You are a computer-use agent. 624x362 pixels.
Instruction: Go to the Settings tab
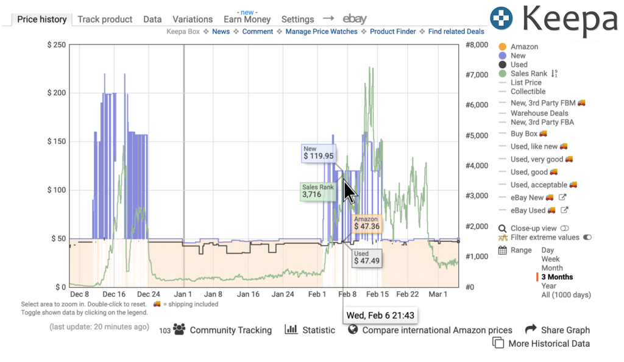pyautogui.click(x=297, y=19)
